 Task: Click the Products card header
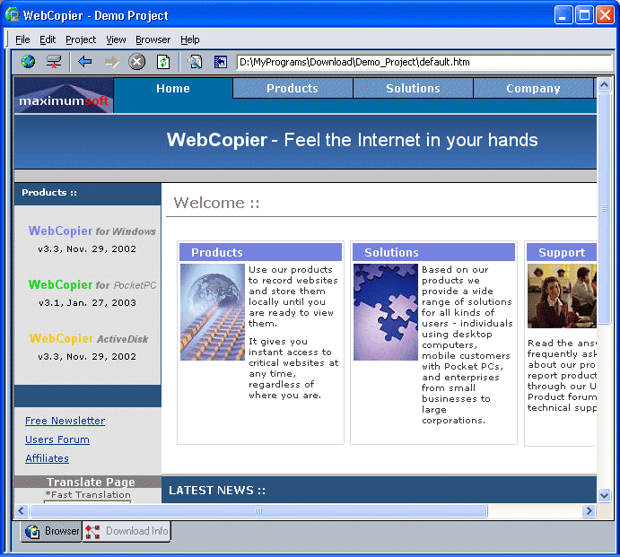(260, 252)
